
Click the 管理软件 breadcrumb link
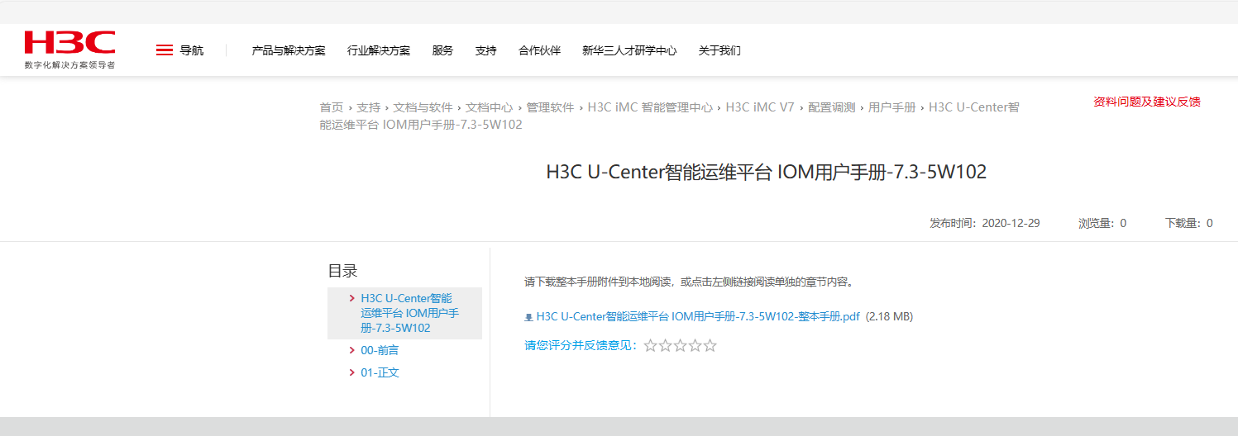coord(550,107)
